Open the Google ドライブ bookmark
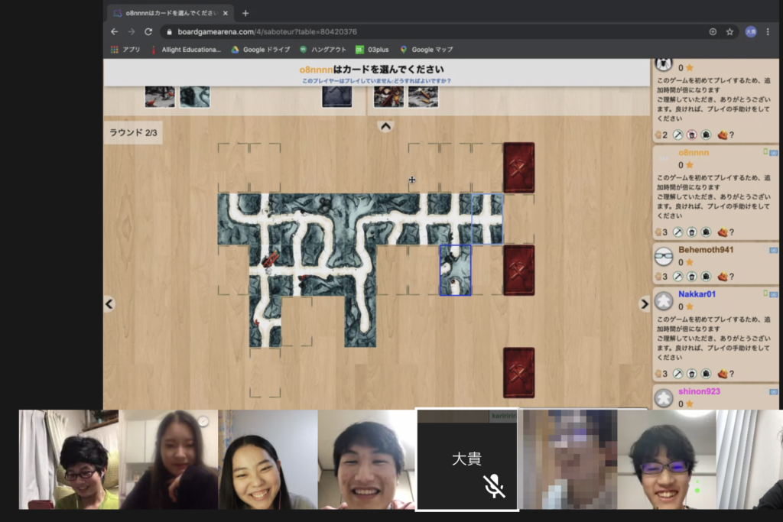Image resolution: width=783 pixels, height=522 pixels. [x=261, y=50]
